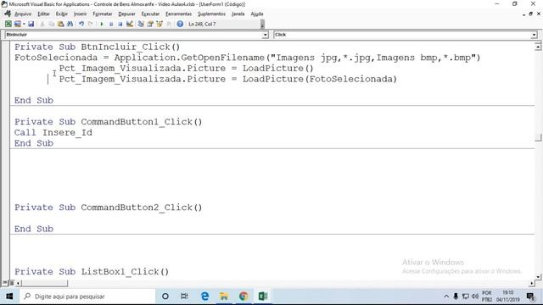Open the Inserir menu
Image resolution: width=543 pixels, height=305 pixels.
coord(81,14)
